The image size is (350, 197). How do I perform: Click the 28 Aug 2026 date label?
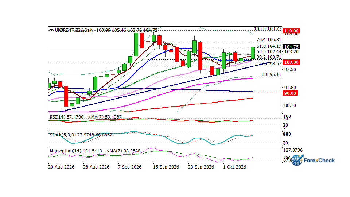[96, 167]
